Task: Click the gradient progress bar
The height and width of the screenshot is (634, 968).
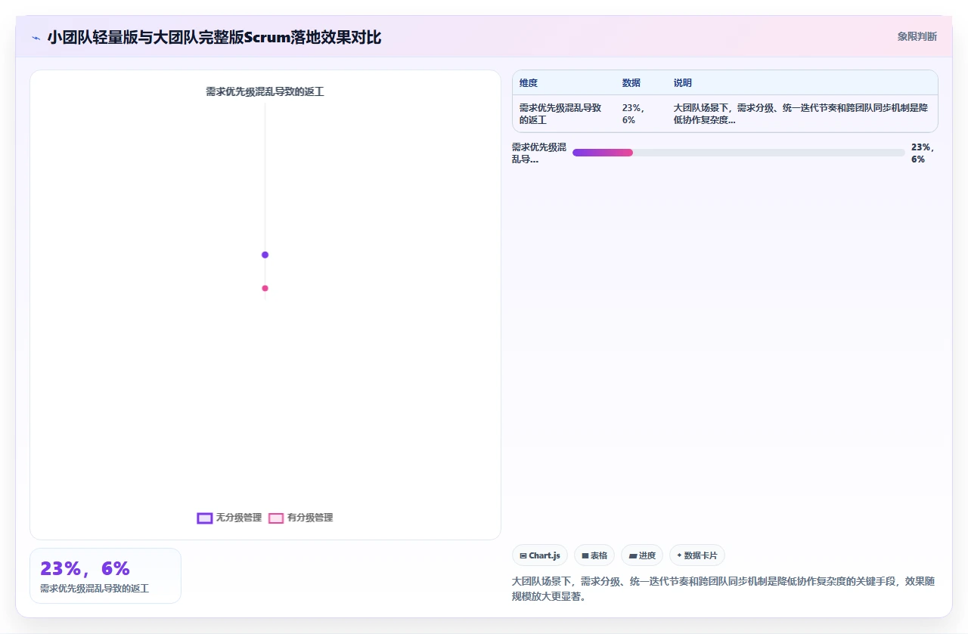Action: [x=739, y=153]
